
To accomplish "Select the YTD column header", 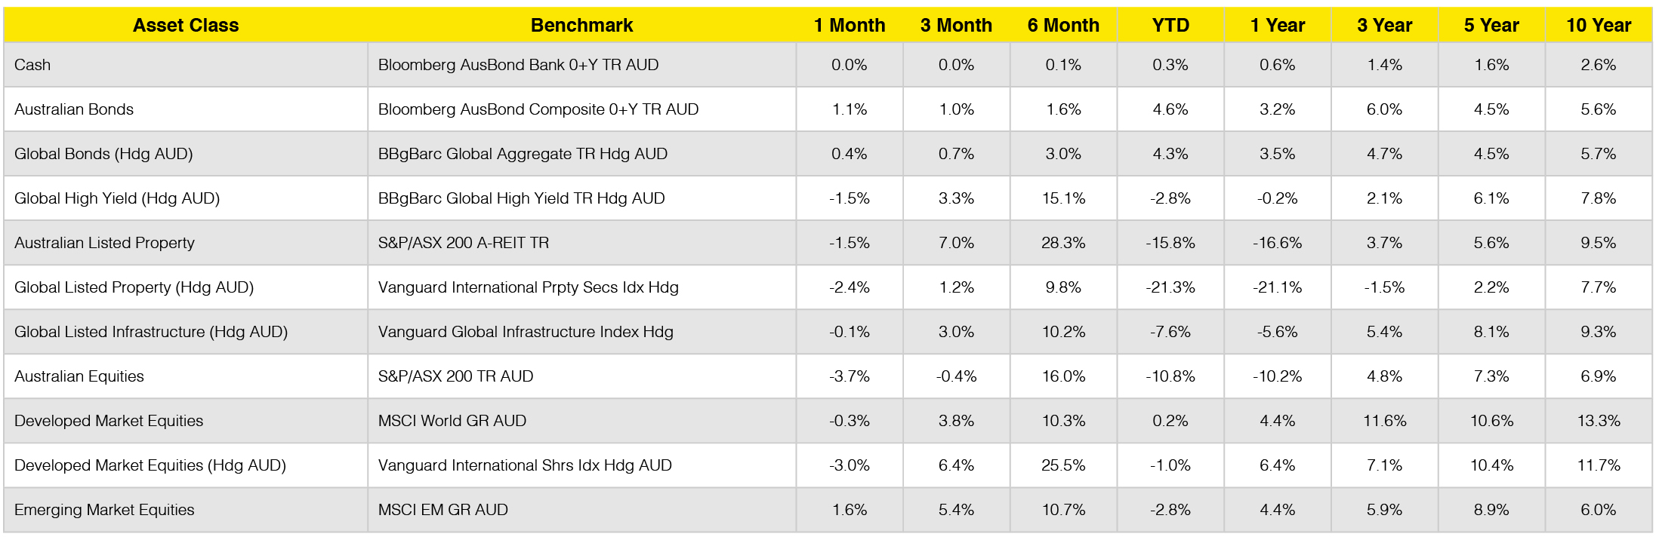I will 1170,26.
